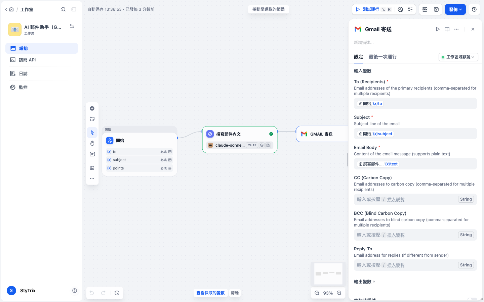This screenshot has height=302, width=484.
Task: Click the claude-sonnet model row
Action: click(x=240, y=145)
